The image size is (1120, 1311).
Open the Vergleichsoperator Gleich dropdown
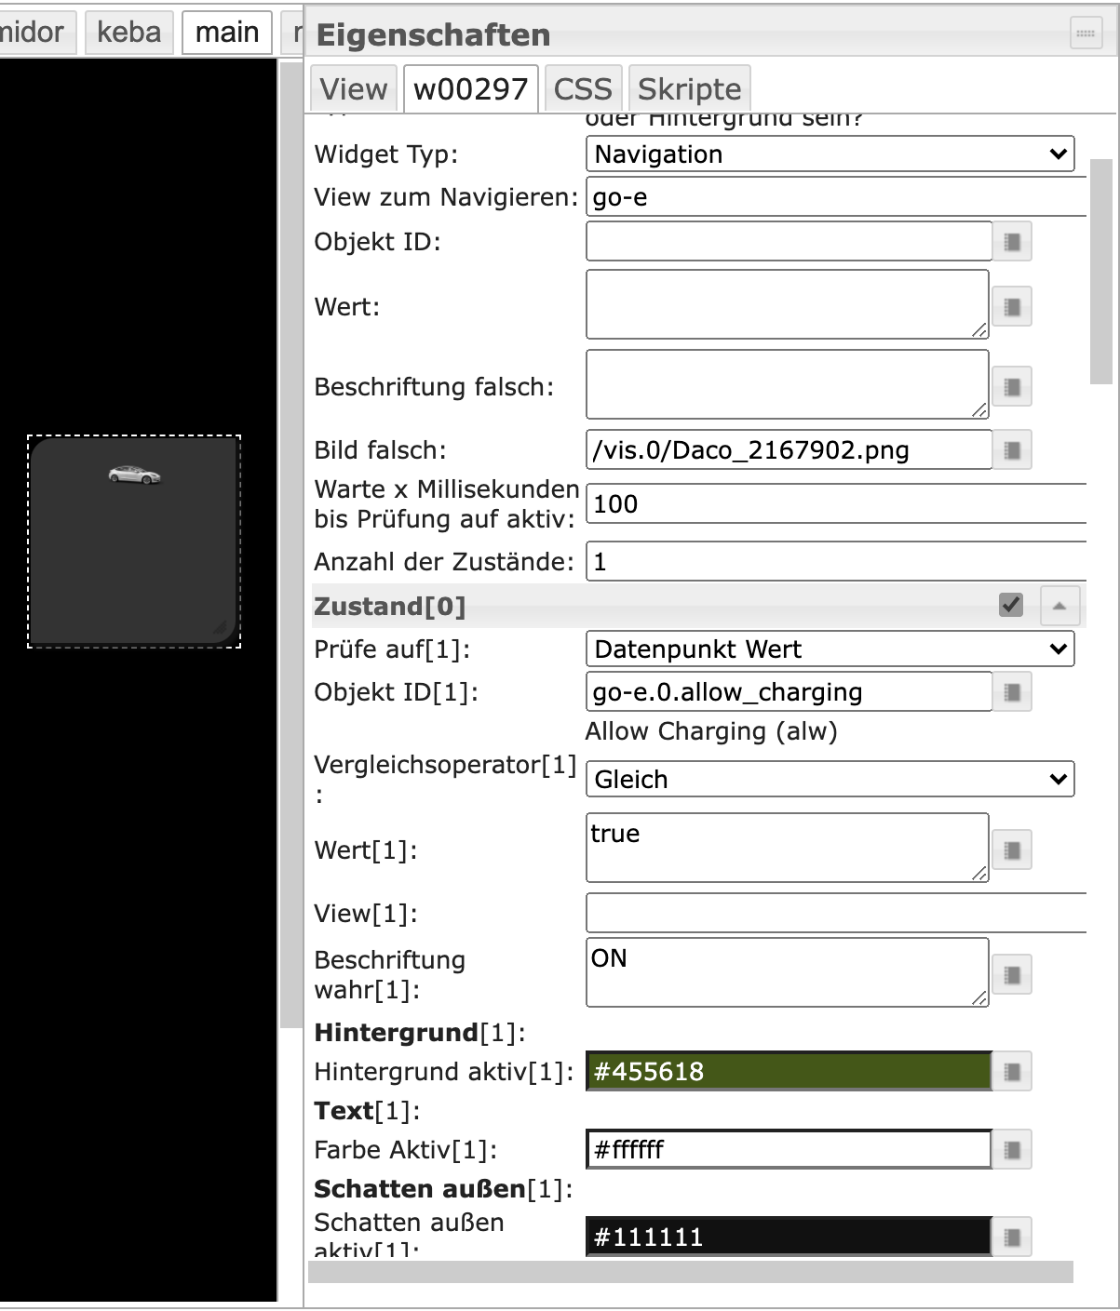coord(830,780)
